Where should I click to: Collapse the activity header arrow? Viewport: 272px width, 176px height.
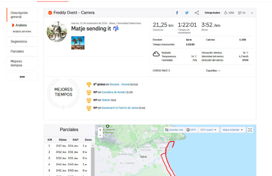(x=252, y=13)
